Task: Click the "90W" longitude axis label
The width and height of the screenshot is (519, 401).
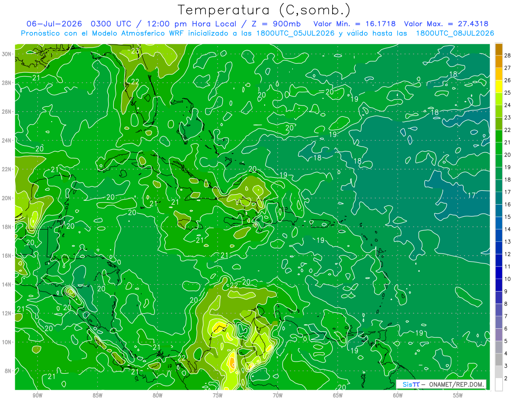Action: [37, 396]
